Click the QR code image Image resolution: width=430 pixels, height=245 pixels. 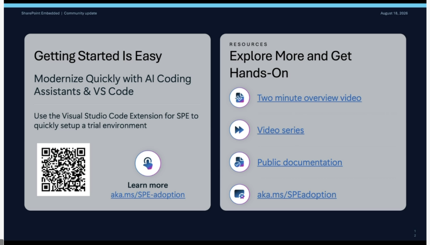pos(63,169)
